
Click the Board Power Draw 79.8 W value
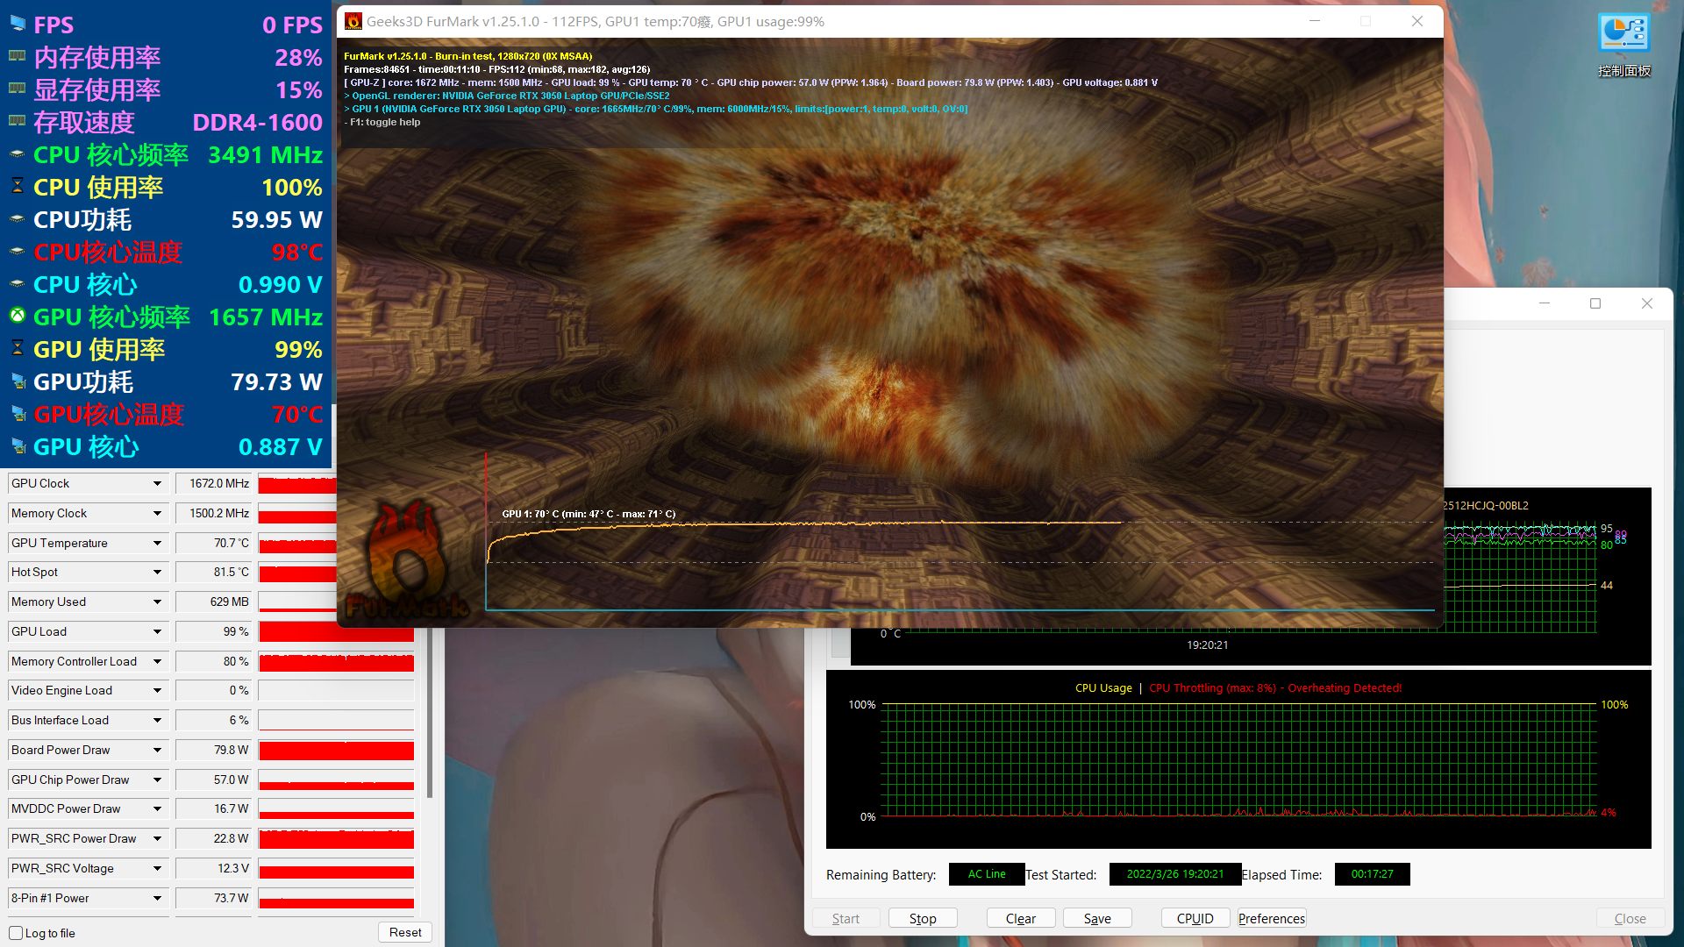[214, 750]
